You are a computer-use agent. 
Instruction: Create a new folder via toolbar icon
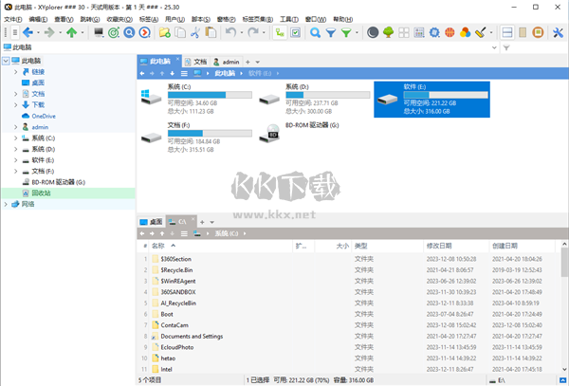click(165, 32)
